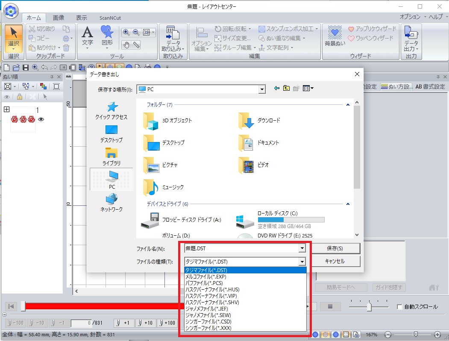Launch the ワッペンウィザード
Screen dimensions: 449x341
tap(370, 38)
